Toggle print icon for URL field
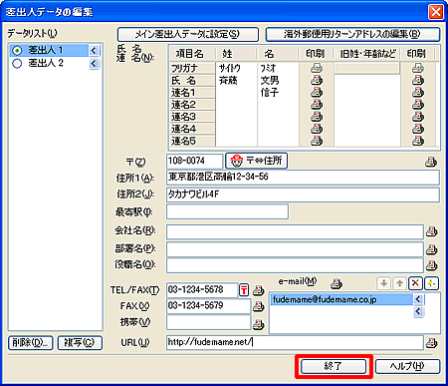The height and width of the screenshot is (386, 448). (431, 342)
